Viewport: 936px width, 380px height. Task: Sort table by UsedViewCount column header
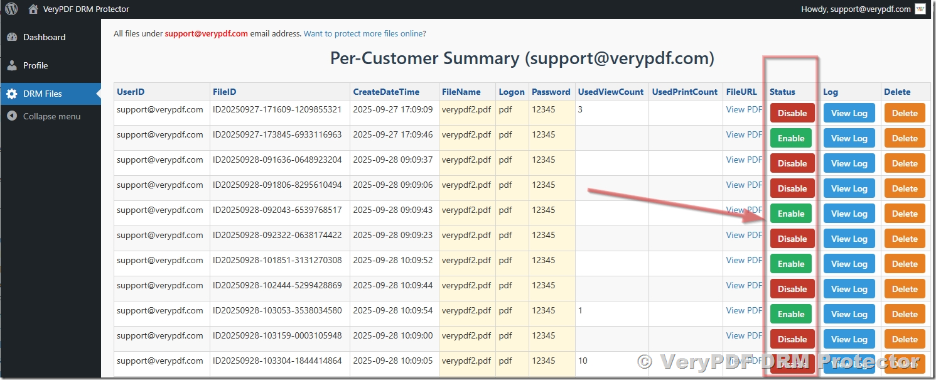pos(610,92)
